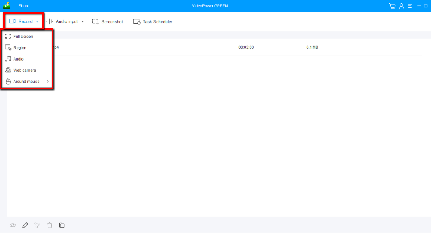
Task: Click the VideoPower GREEN app logo
Action: point(7,6)
